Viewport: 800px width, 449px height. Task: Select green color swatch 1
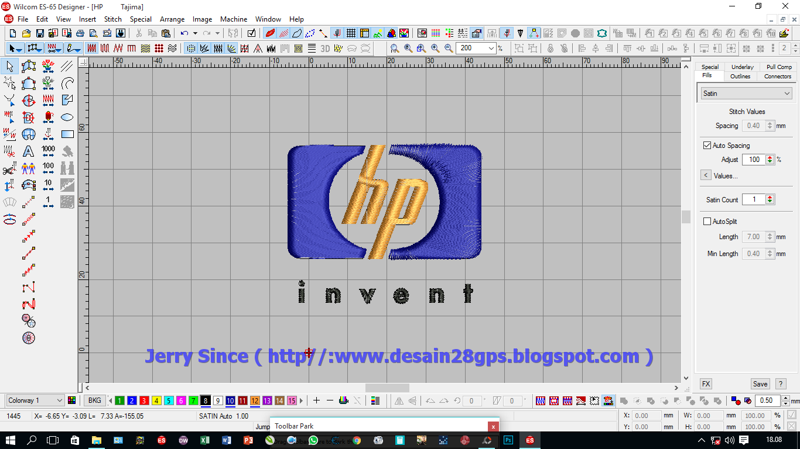point(119,400)
